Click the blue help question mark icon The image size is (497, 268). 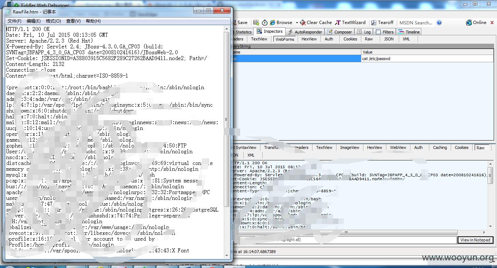pyautogui.click(x=439, y=23)
